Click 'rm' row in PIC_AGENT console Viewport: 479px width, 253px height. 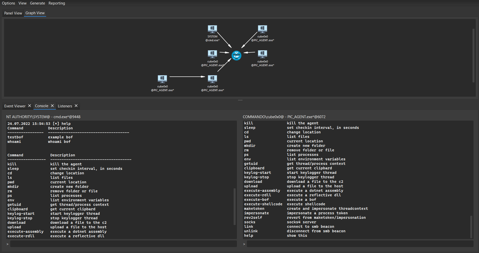pos(289,150)
